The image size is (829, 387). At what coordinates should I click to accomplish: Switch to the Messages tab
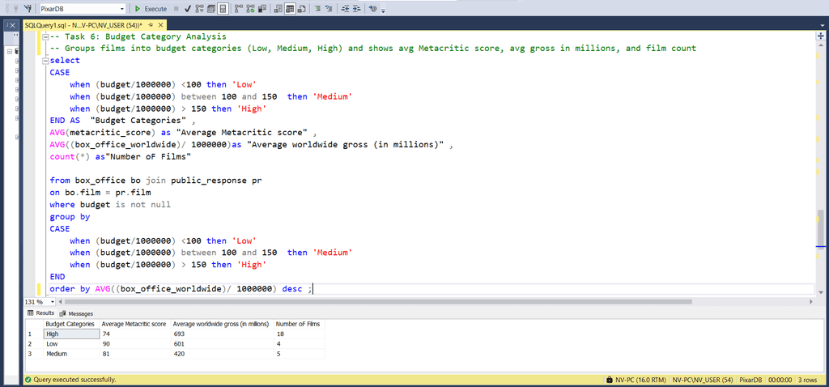[77, 313]
